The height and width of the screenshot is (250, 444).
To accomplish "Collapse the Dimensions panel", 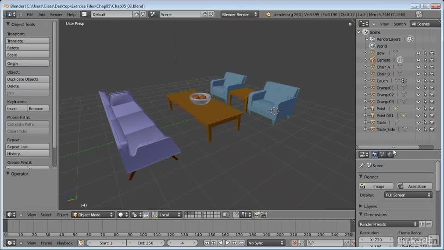I will pos(361,215).
